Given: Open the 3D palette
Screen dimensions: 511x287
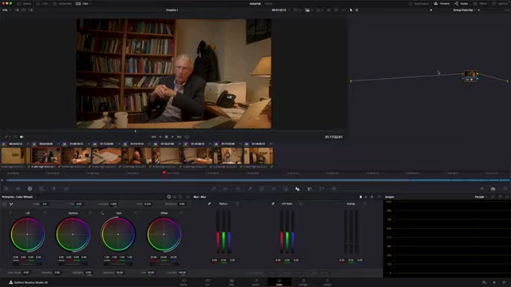Looking at the screenshot, I should tap(334, 189).
